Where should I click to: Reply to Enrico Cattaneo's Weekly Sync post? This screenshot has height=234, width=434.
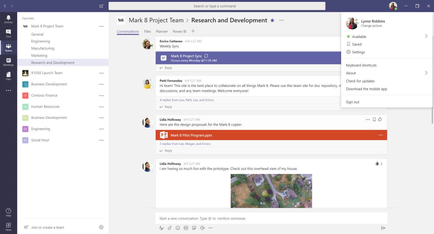(166, 68)
